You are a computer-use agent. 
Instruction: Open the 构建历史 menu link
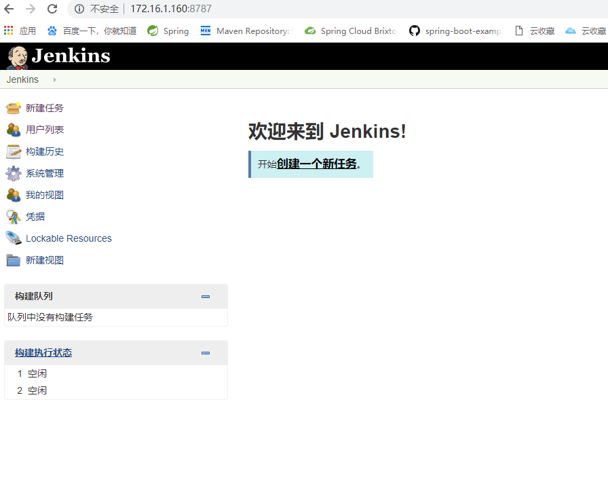(x=45, y=151)
